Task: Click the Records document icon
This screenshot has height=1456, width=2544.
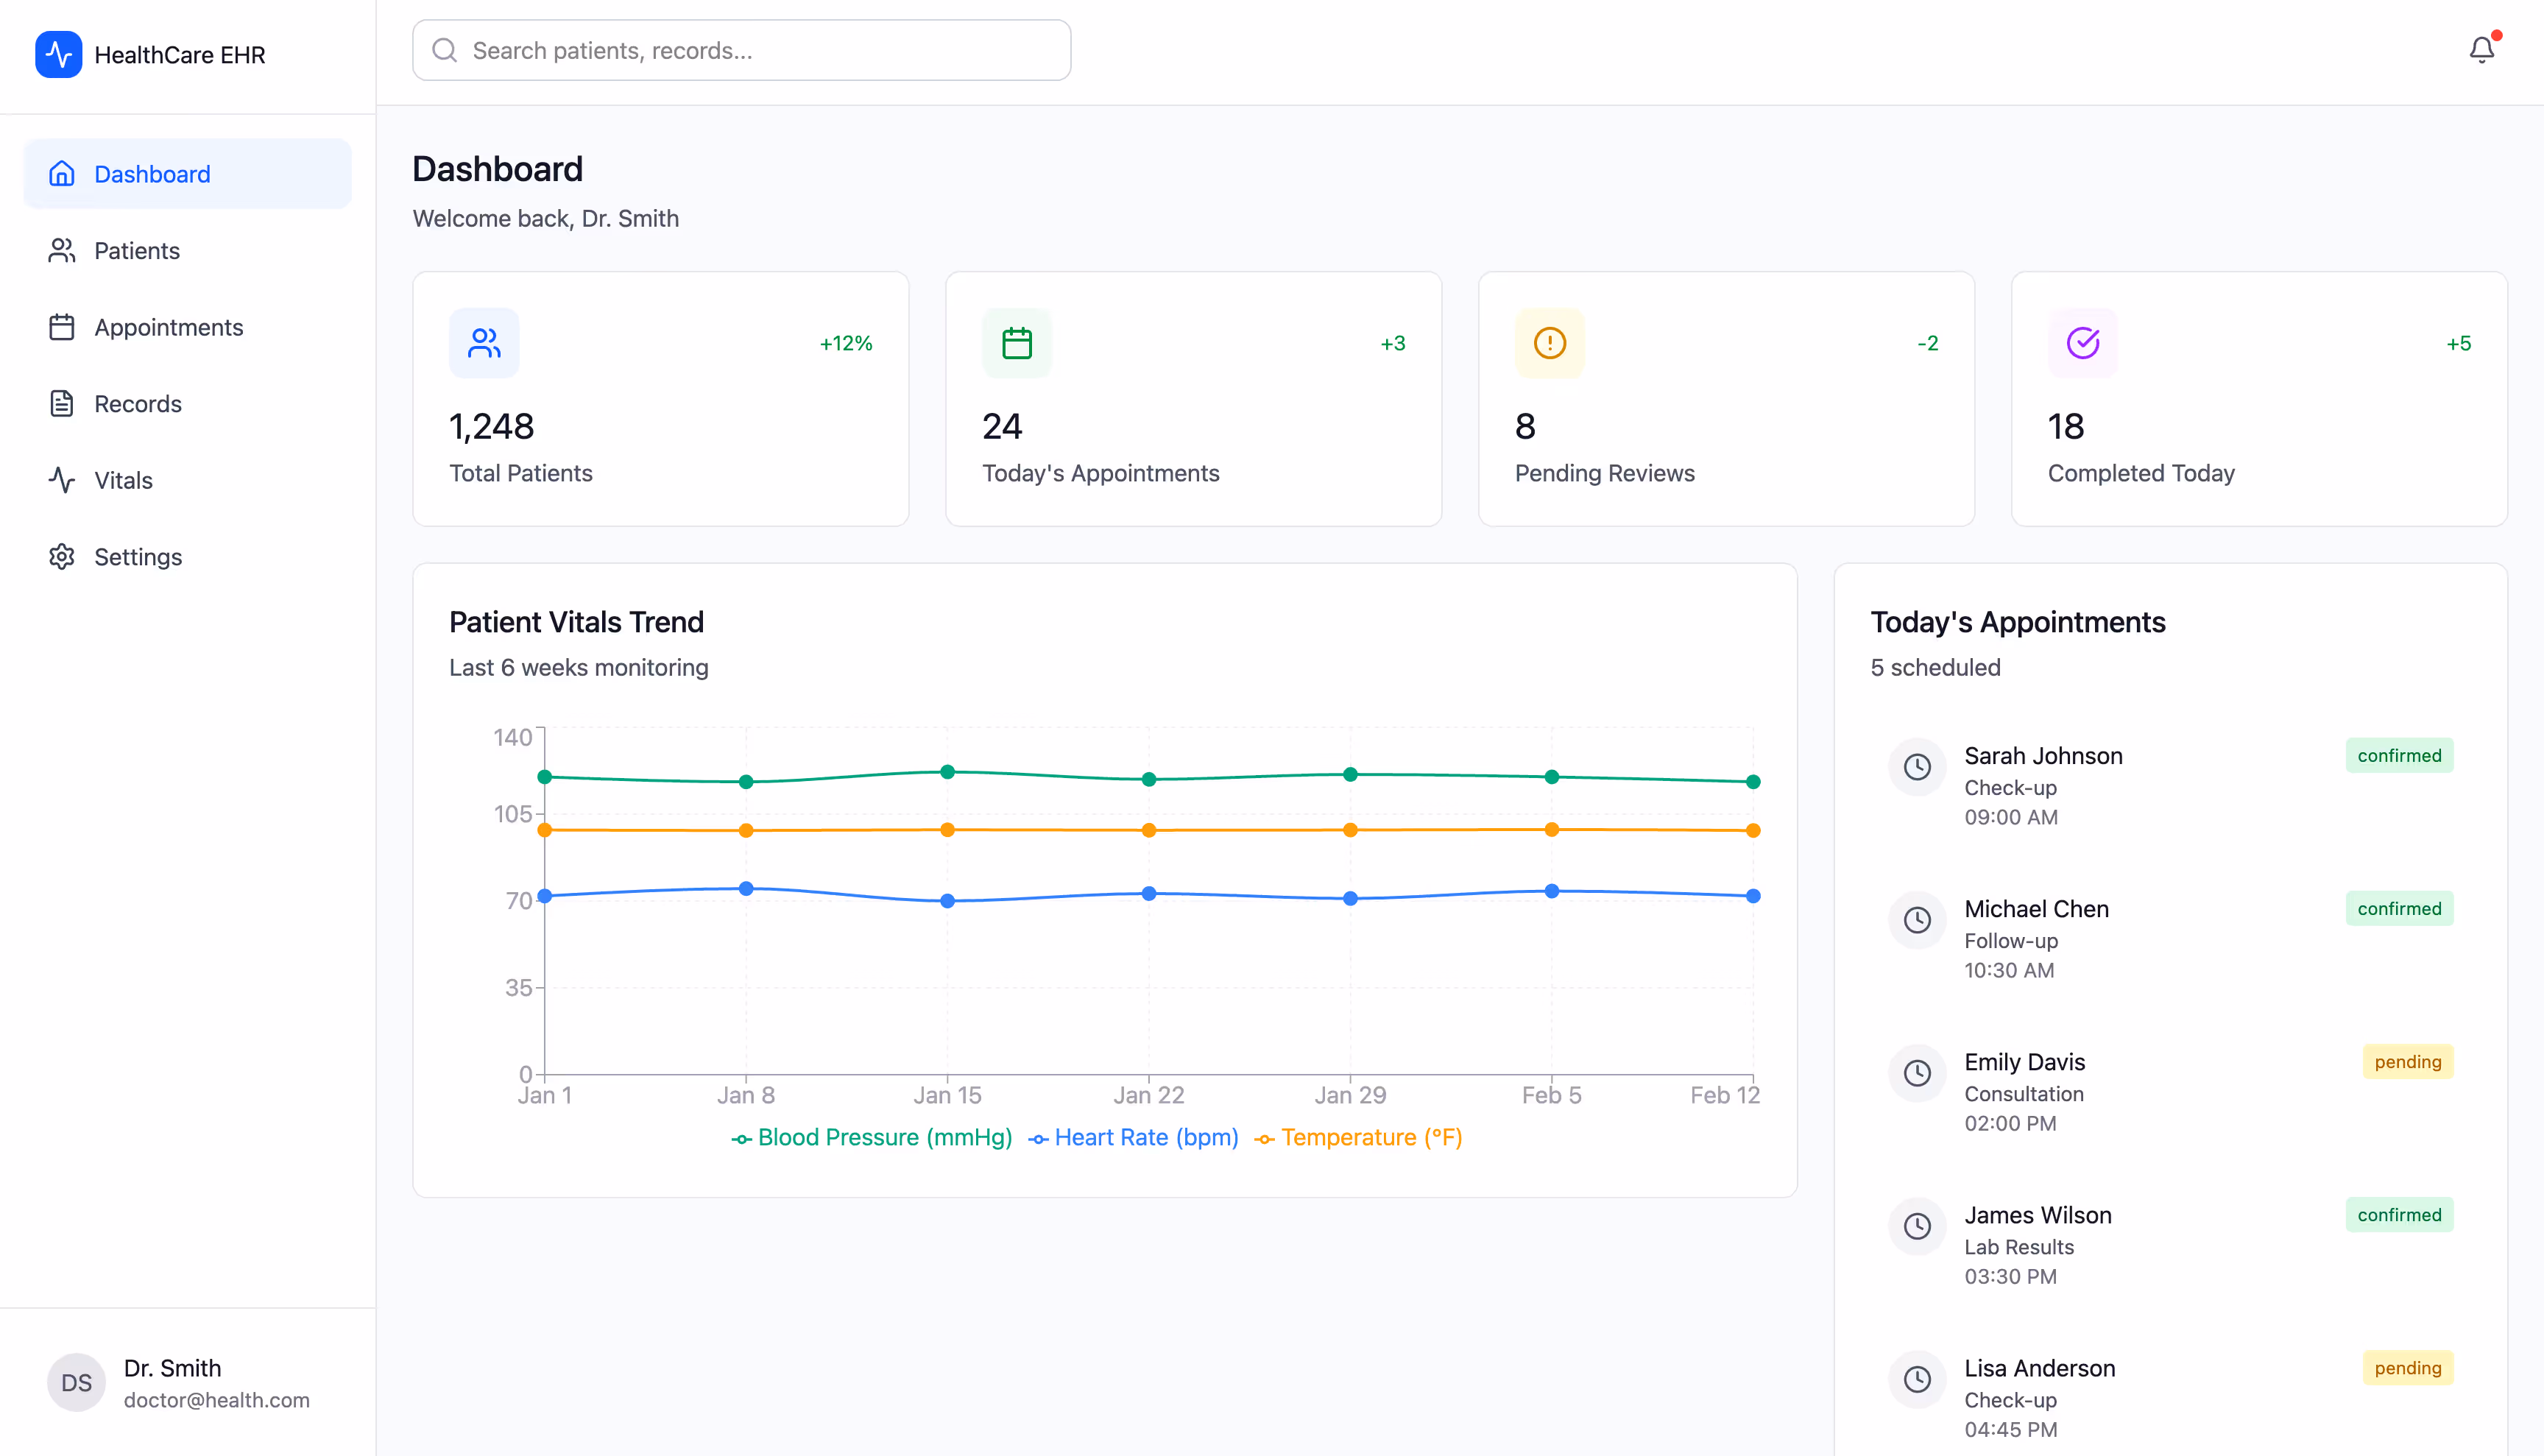Action: [x=62, y=403]
